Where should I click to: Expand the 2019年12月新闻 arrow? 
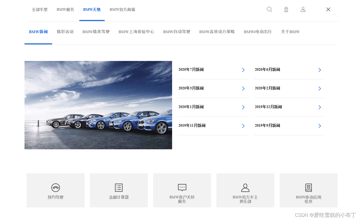(x=320, y=107)
